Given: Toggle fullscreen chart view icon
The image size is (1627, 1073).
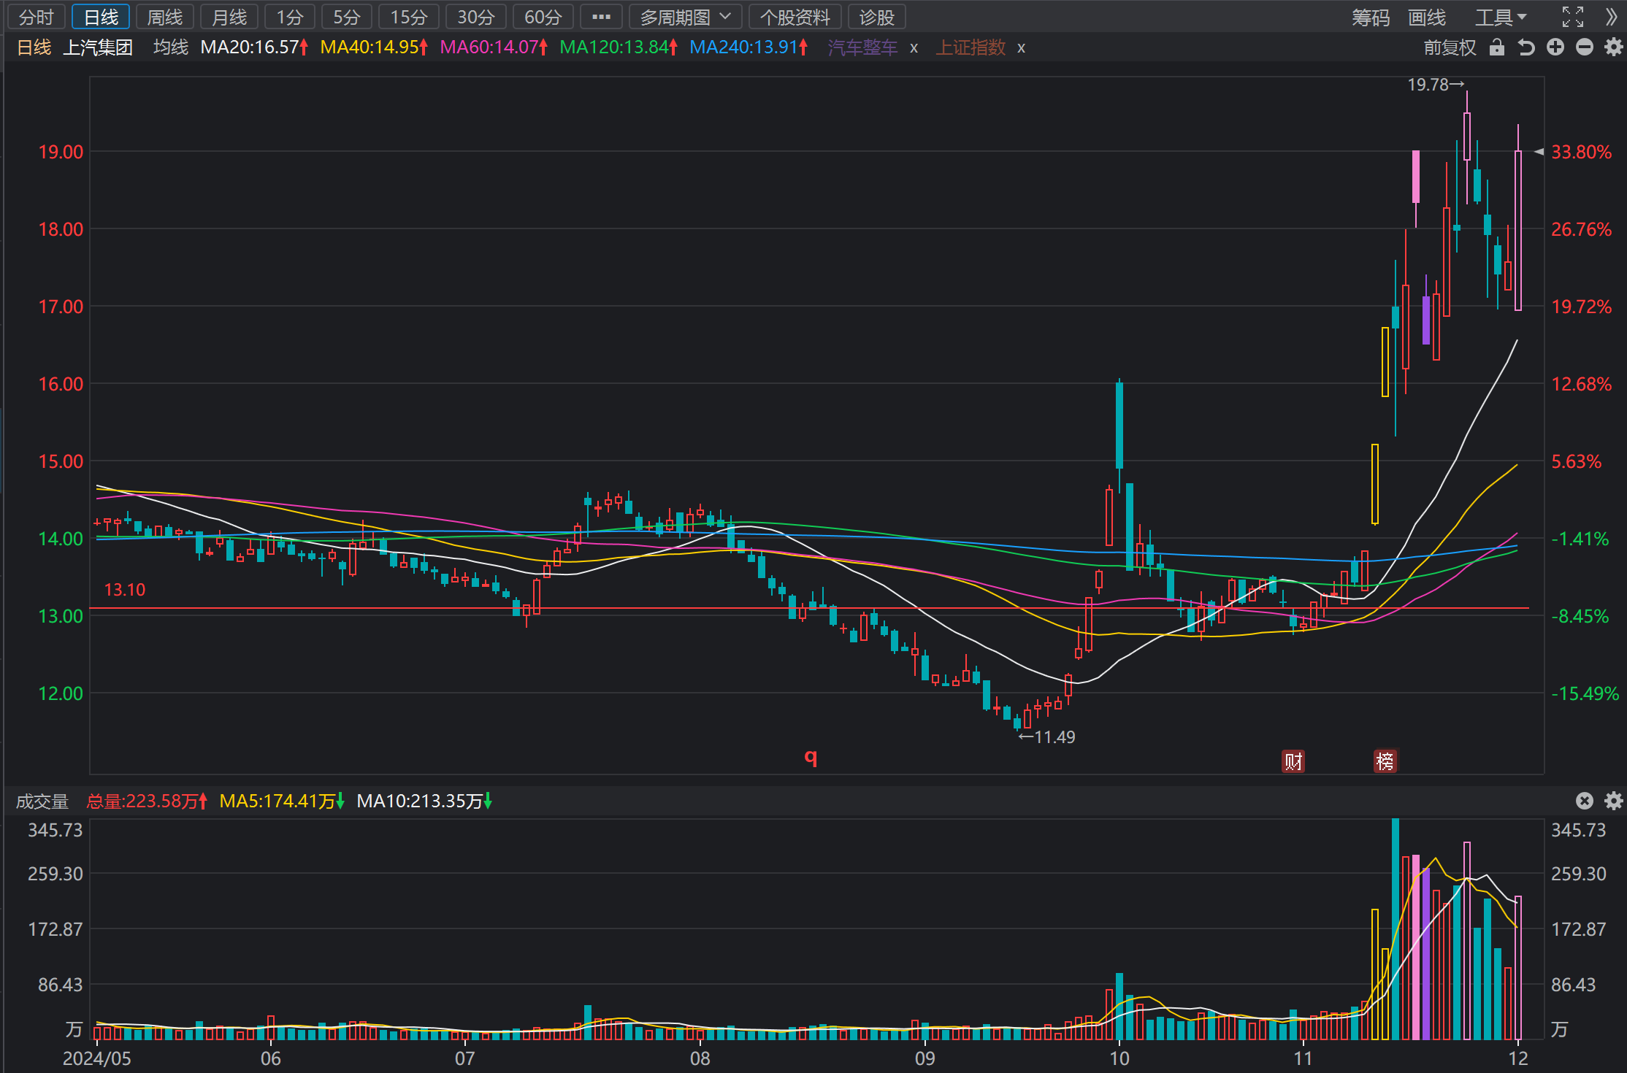Looking at the screenshot, I should pos(1573,17).
